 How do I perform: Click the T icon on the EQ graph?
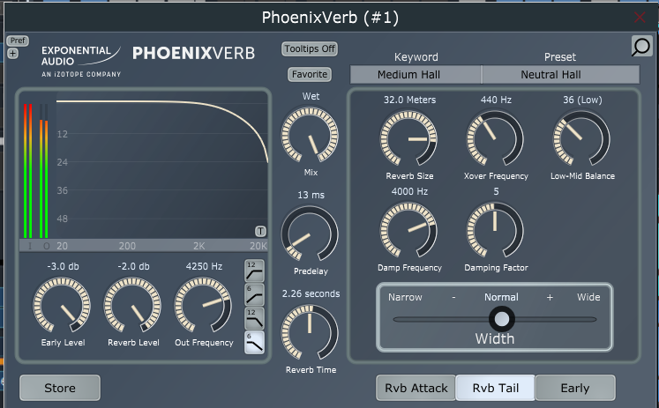(x=260, y=231)
